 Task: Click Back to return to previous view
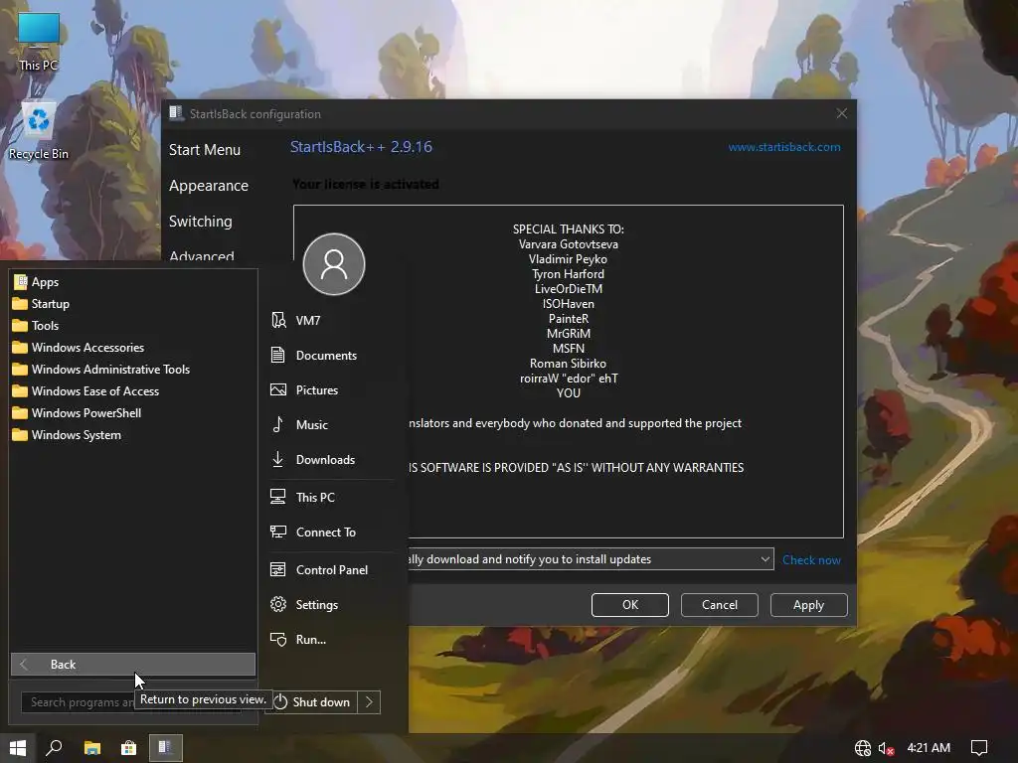133,665
